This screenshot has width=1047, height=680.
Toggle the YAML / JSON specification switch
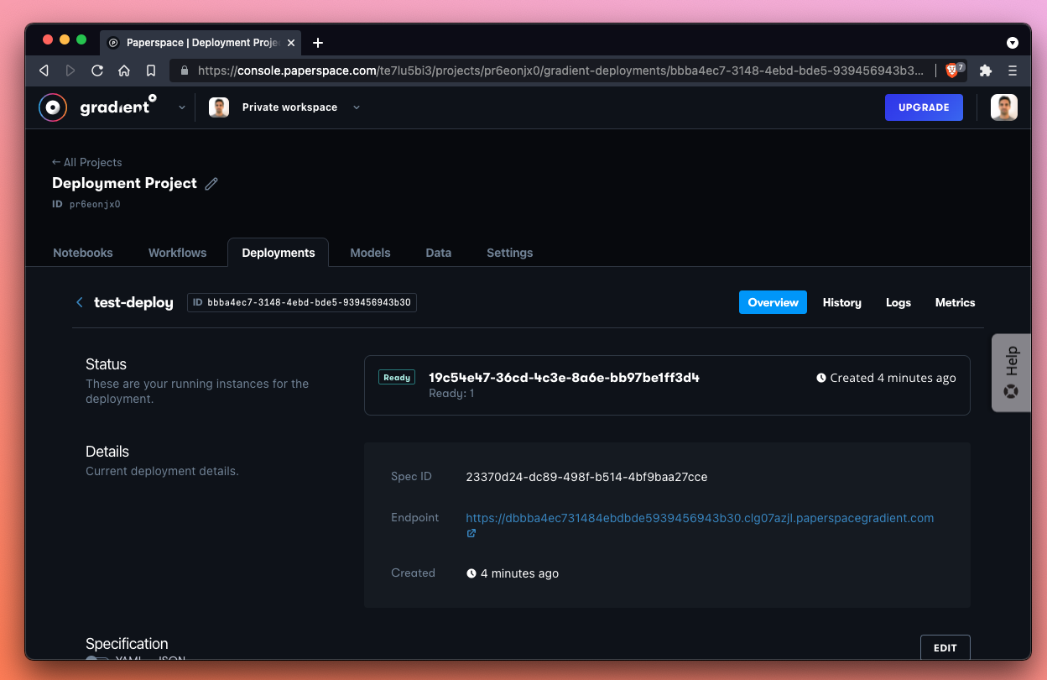click(x=97, y=660)
